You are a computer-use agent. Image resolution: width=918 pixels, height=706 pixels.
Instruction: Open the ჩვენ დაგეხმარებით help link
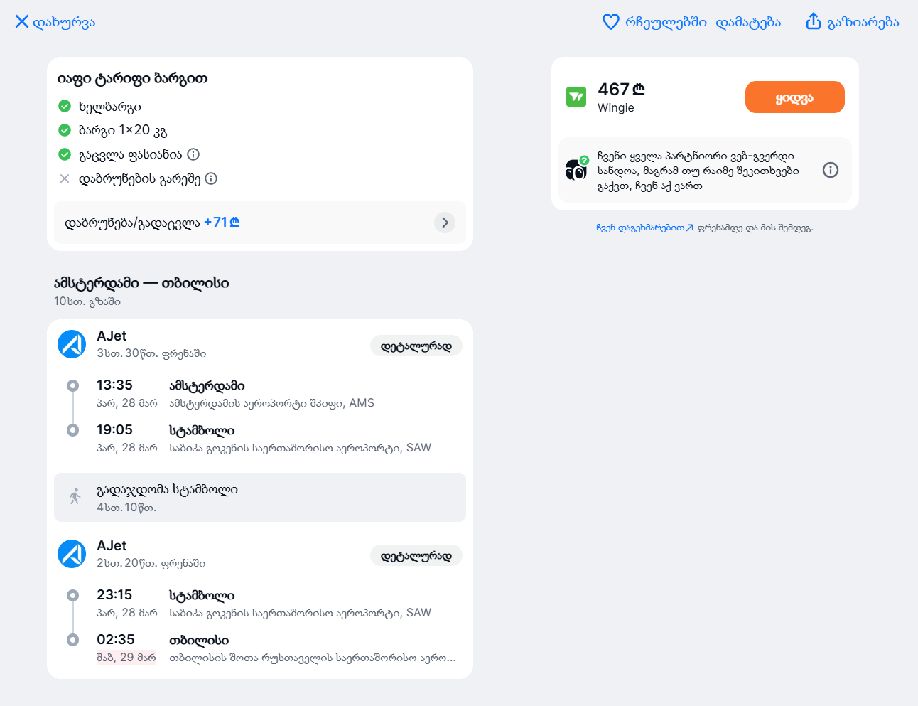tap(644, 228)
